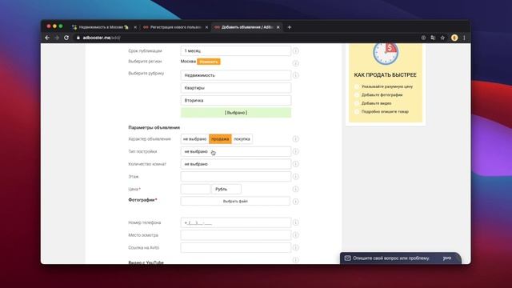Click info icon beside Тип постройки
This screenshot has width=512, height=288.
(295, 151)
